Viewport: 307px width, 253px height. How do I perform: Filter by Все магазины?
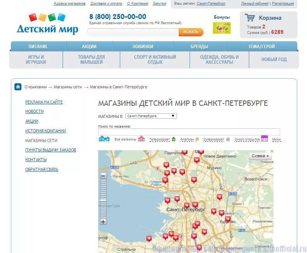click(x=125, y=139)
